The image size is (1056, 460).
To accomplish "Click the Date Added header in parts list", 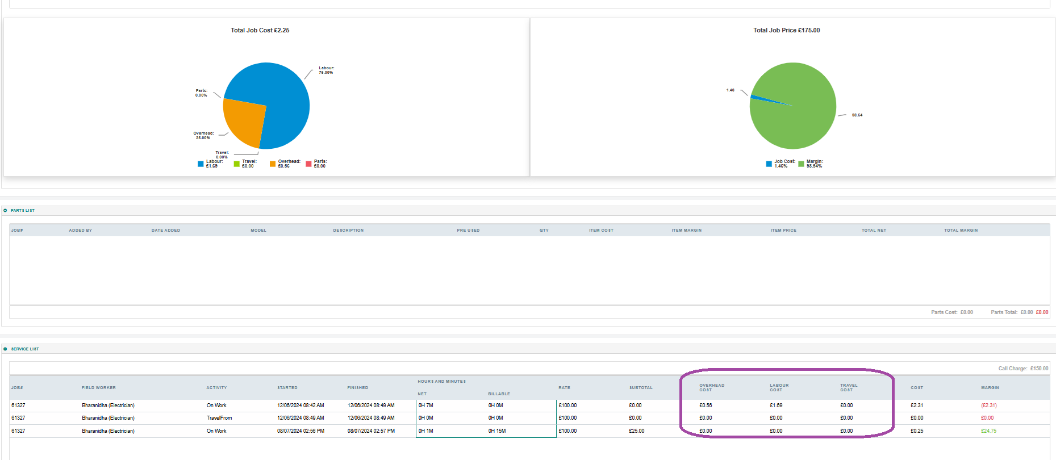I will pos(165,231).
